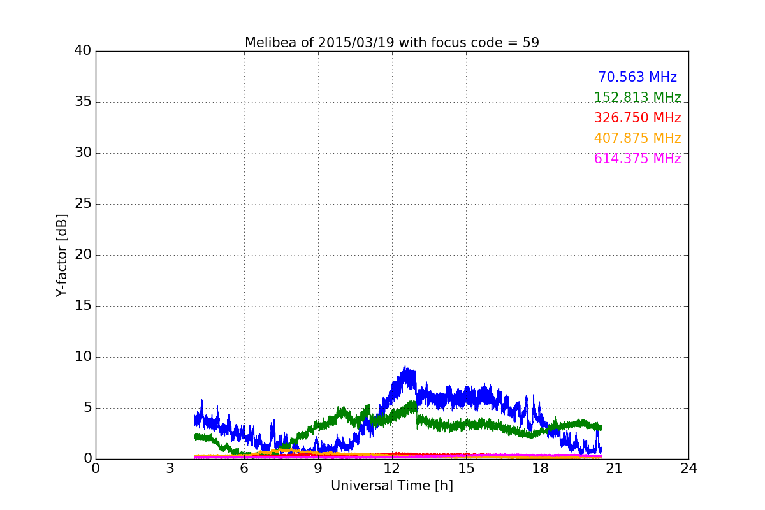The image size is (765, 510).
Task: Click the x-axis tick label 15
Action: (x=466, y=468)
